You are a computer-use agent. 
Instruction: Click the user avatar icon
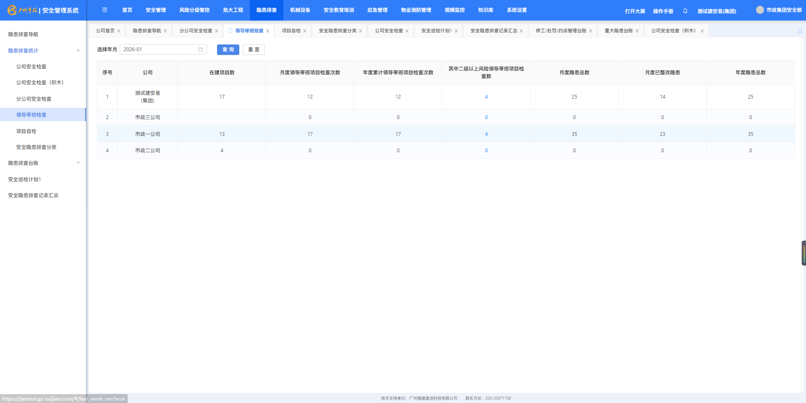(760, 10)
